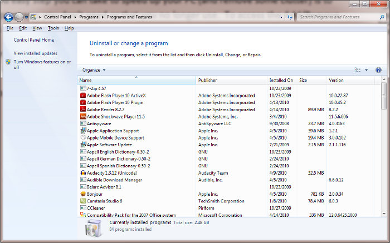Click the Control Panel icon in address bar
390x243 pixels.
(x=33, y=17)
